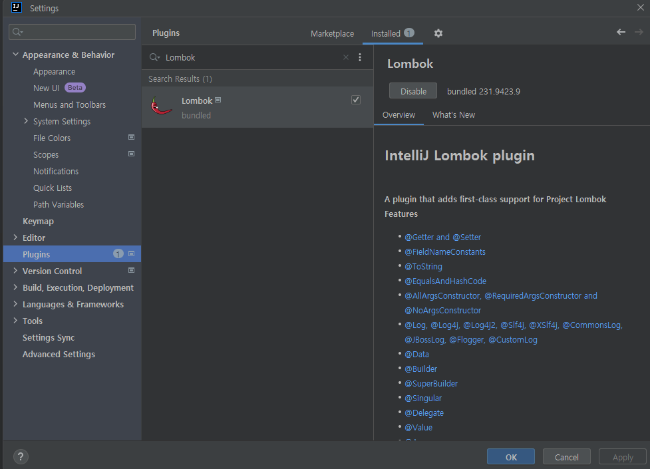Screen dimensions: 650x469
Task: Select the Overview tab
Action: [x=399, y=115]
